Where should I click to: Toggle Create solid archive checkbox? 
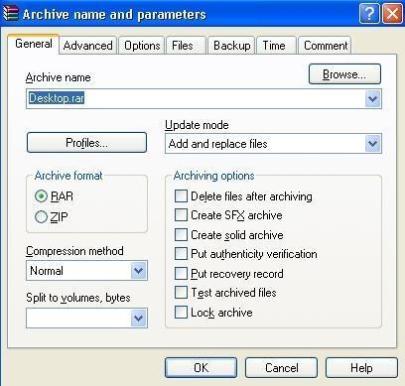coord(181,235)
